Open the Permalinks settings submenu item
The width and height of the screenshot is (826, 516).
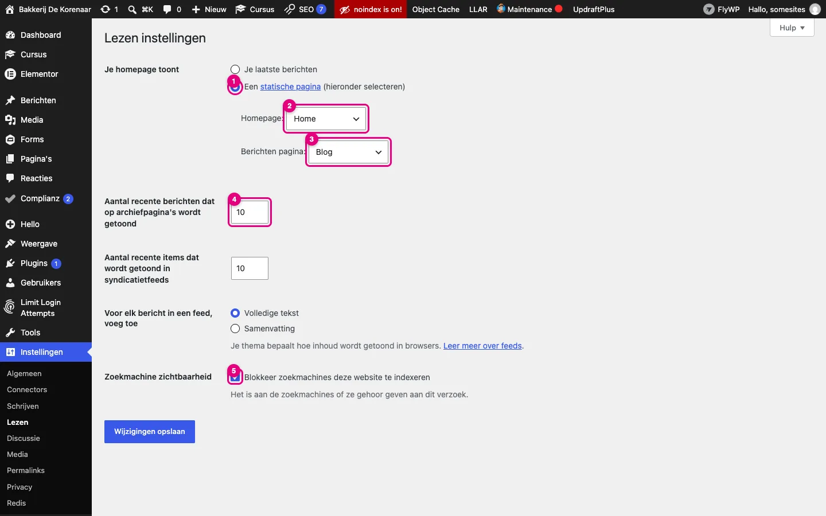tap(26, 470)
